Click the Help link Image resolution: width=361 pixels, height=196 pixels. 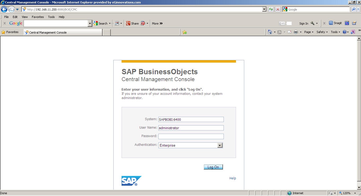233,178
